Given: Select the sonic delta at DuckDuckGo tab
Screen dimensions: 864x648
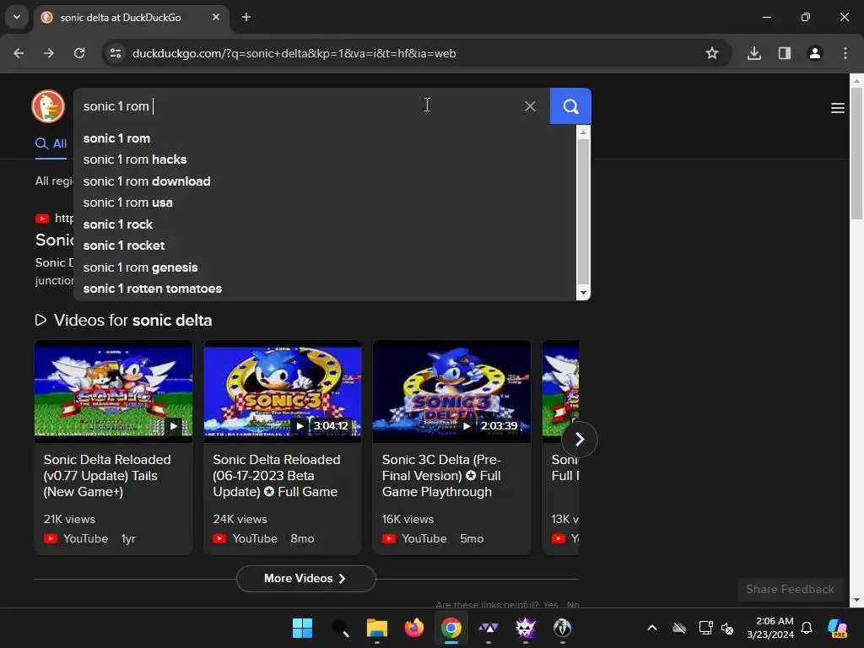Looking at the screenshot, I should [x=131, y=18].
